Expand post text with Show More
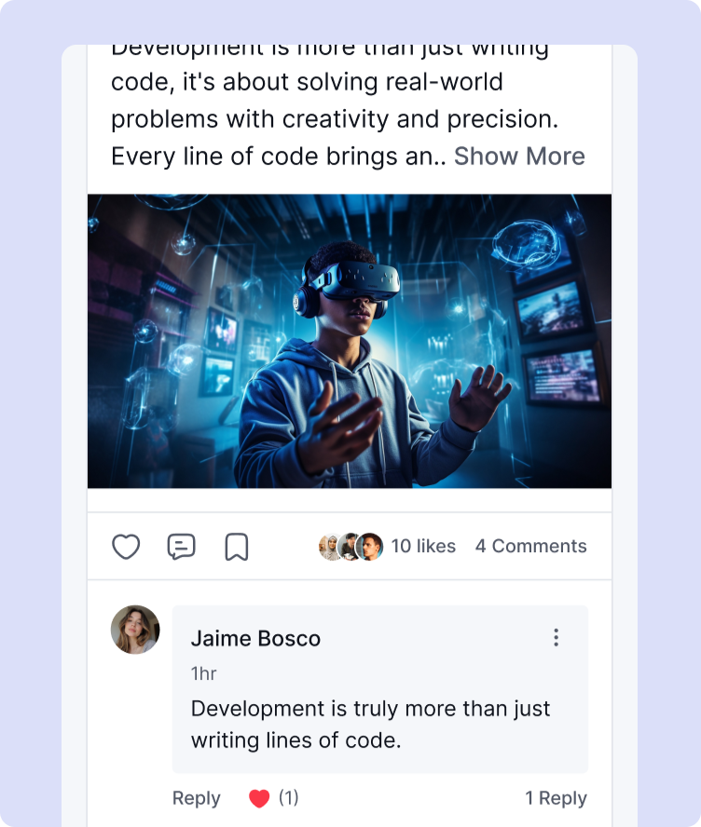 click(x=519, y=156)
